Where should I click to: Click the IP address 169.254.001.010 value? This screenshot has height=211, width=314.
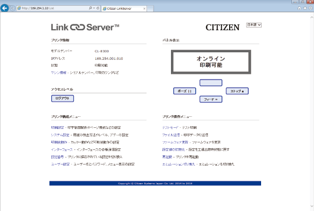(109, 59)
